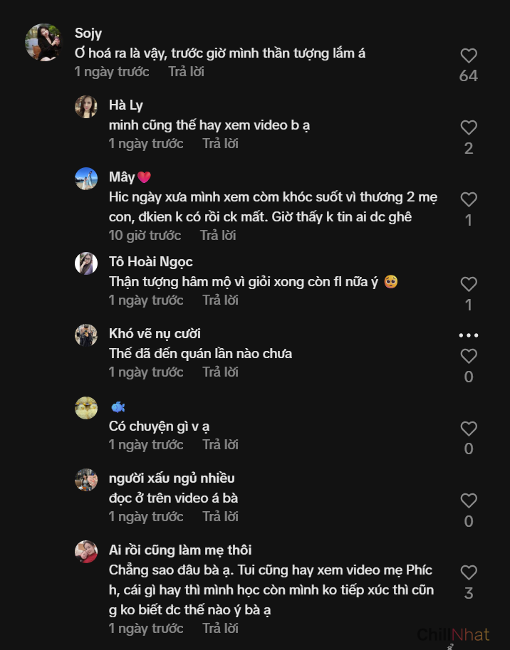Viewport: 510px width, 650px height.
Task: View Mây's profile avatar
Action: pyautogui.click(x=86, y=179)
